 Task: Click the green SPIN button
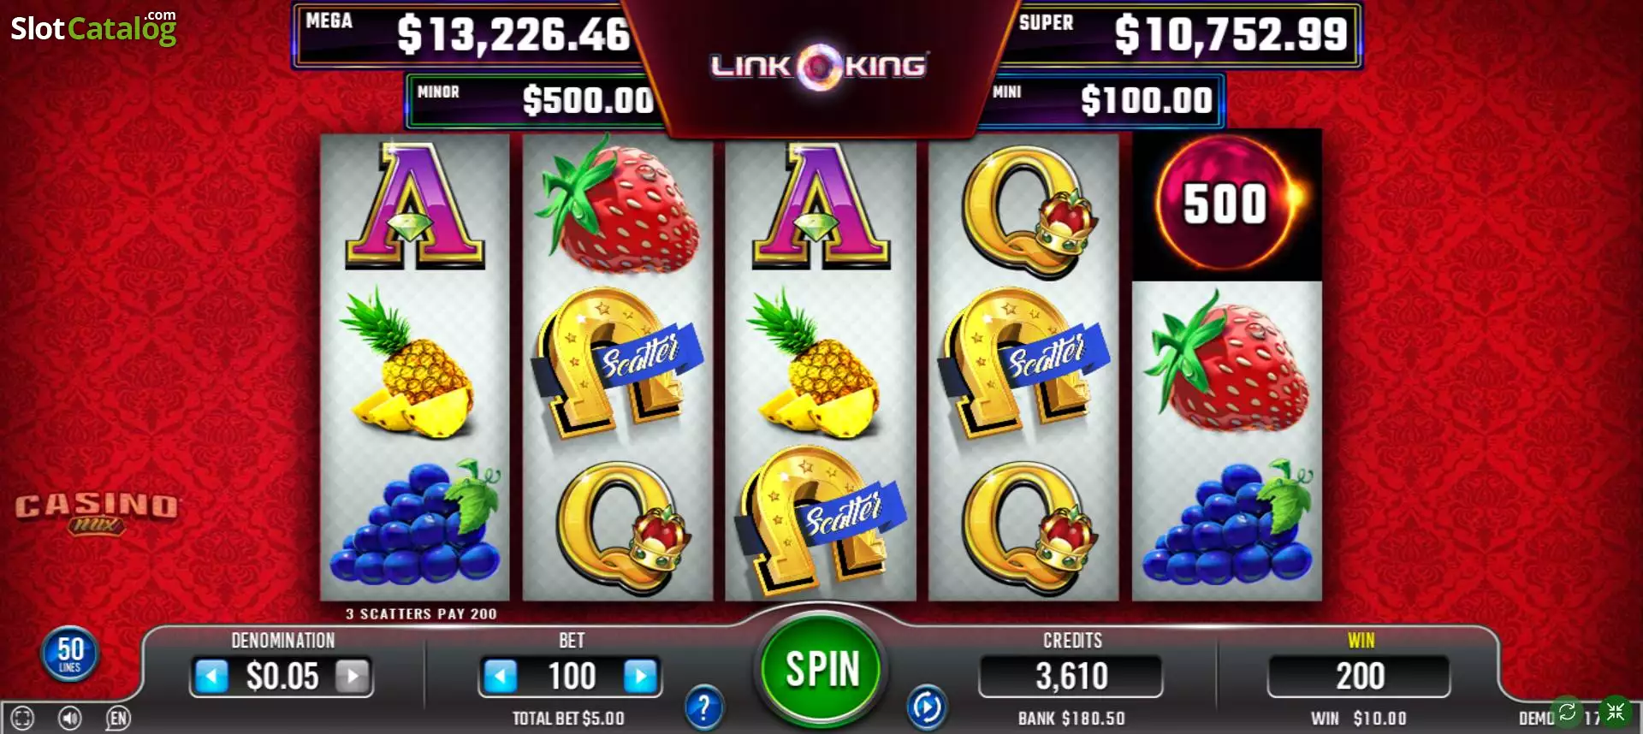[821, 668]
